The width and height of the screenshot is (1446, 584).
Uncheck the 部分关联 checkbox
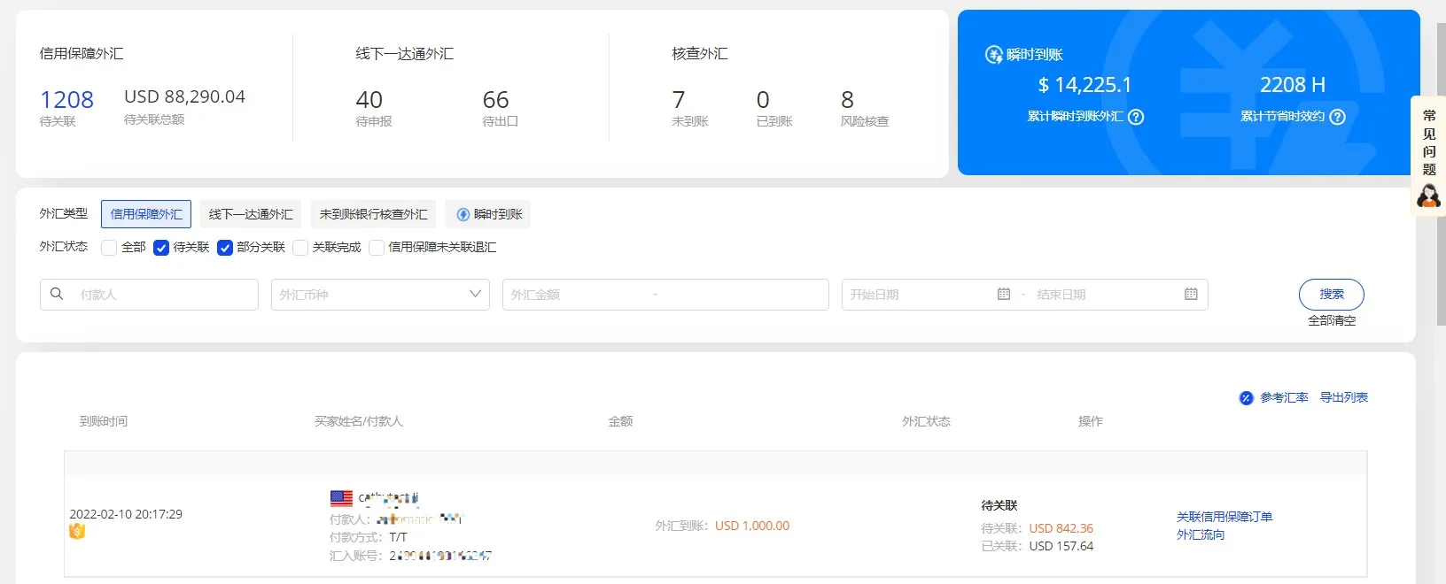[224, 248]
